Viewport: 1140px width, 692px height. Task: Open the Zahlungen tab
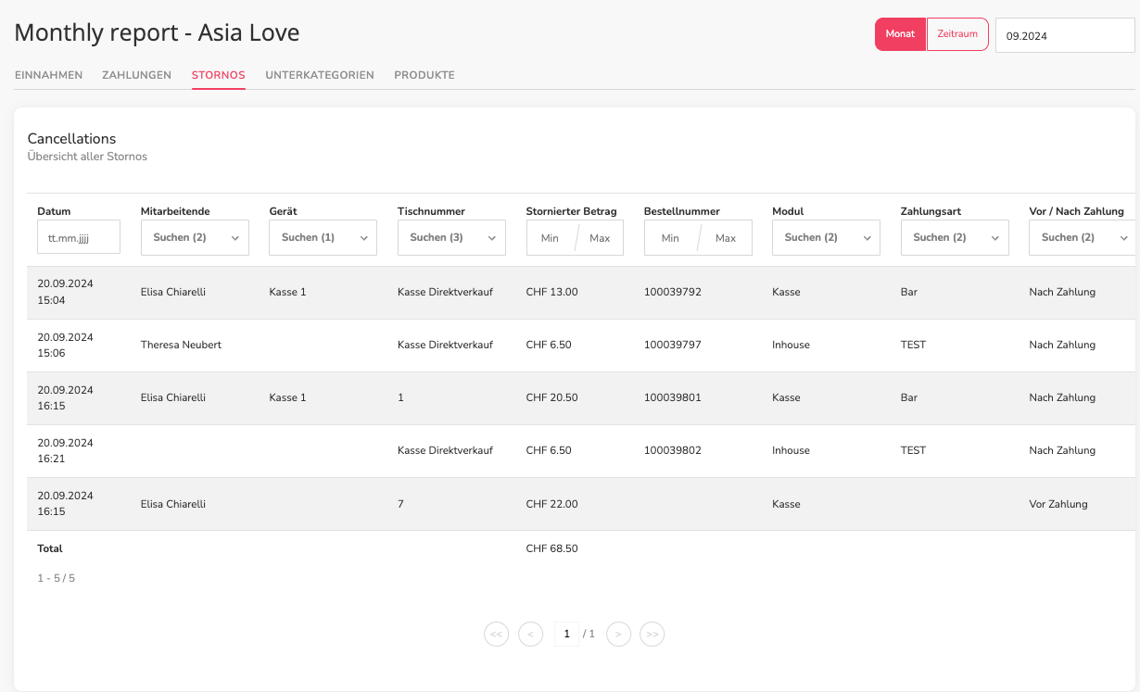137,75
